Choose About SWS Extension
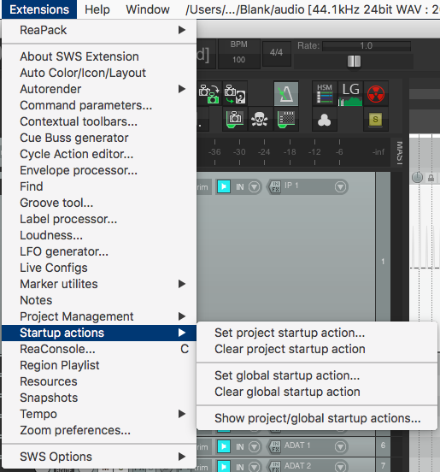The image size is (440, 472). (x=99, y=56)
